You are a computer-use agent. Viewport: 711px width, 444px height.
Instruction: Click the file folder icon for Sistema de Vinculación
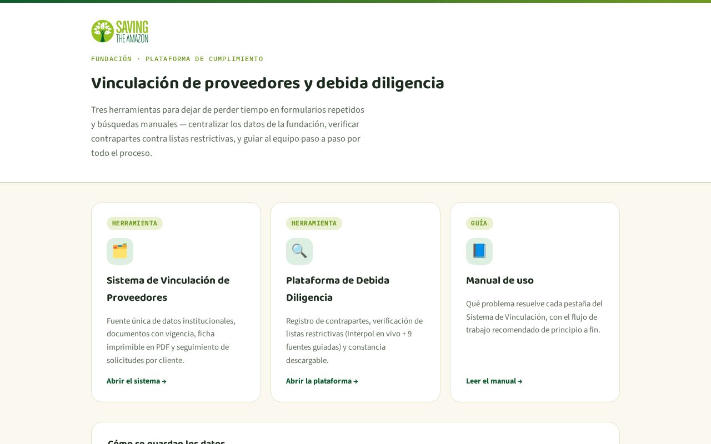pos(120,251)
